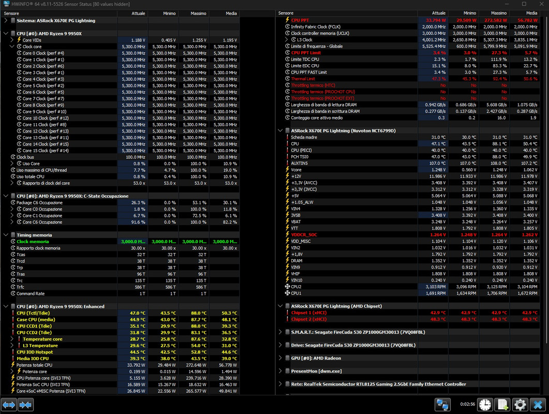Click the clock icon beside Clock bus
549x414 pixels.
tap(13, 157)
